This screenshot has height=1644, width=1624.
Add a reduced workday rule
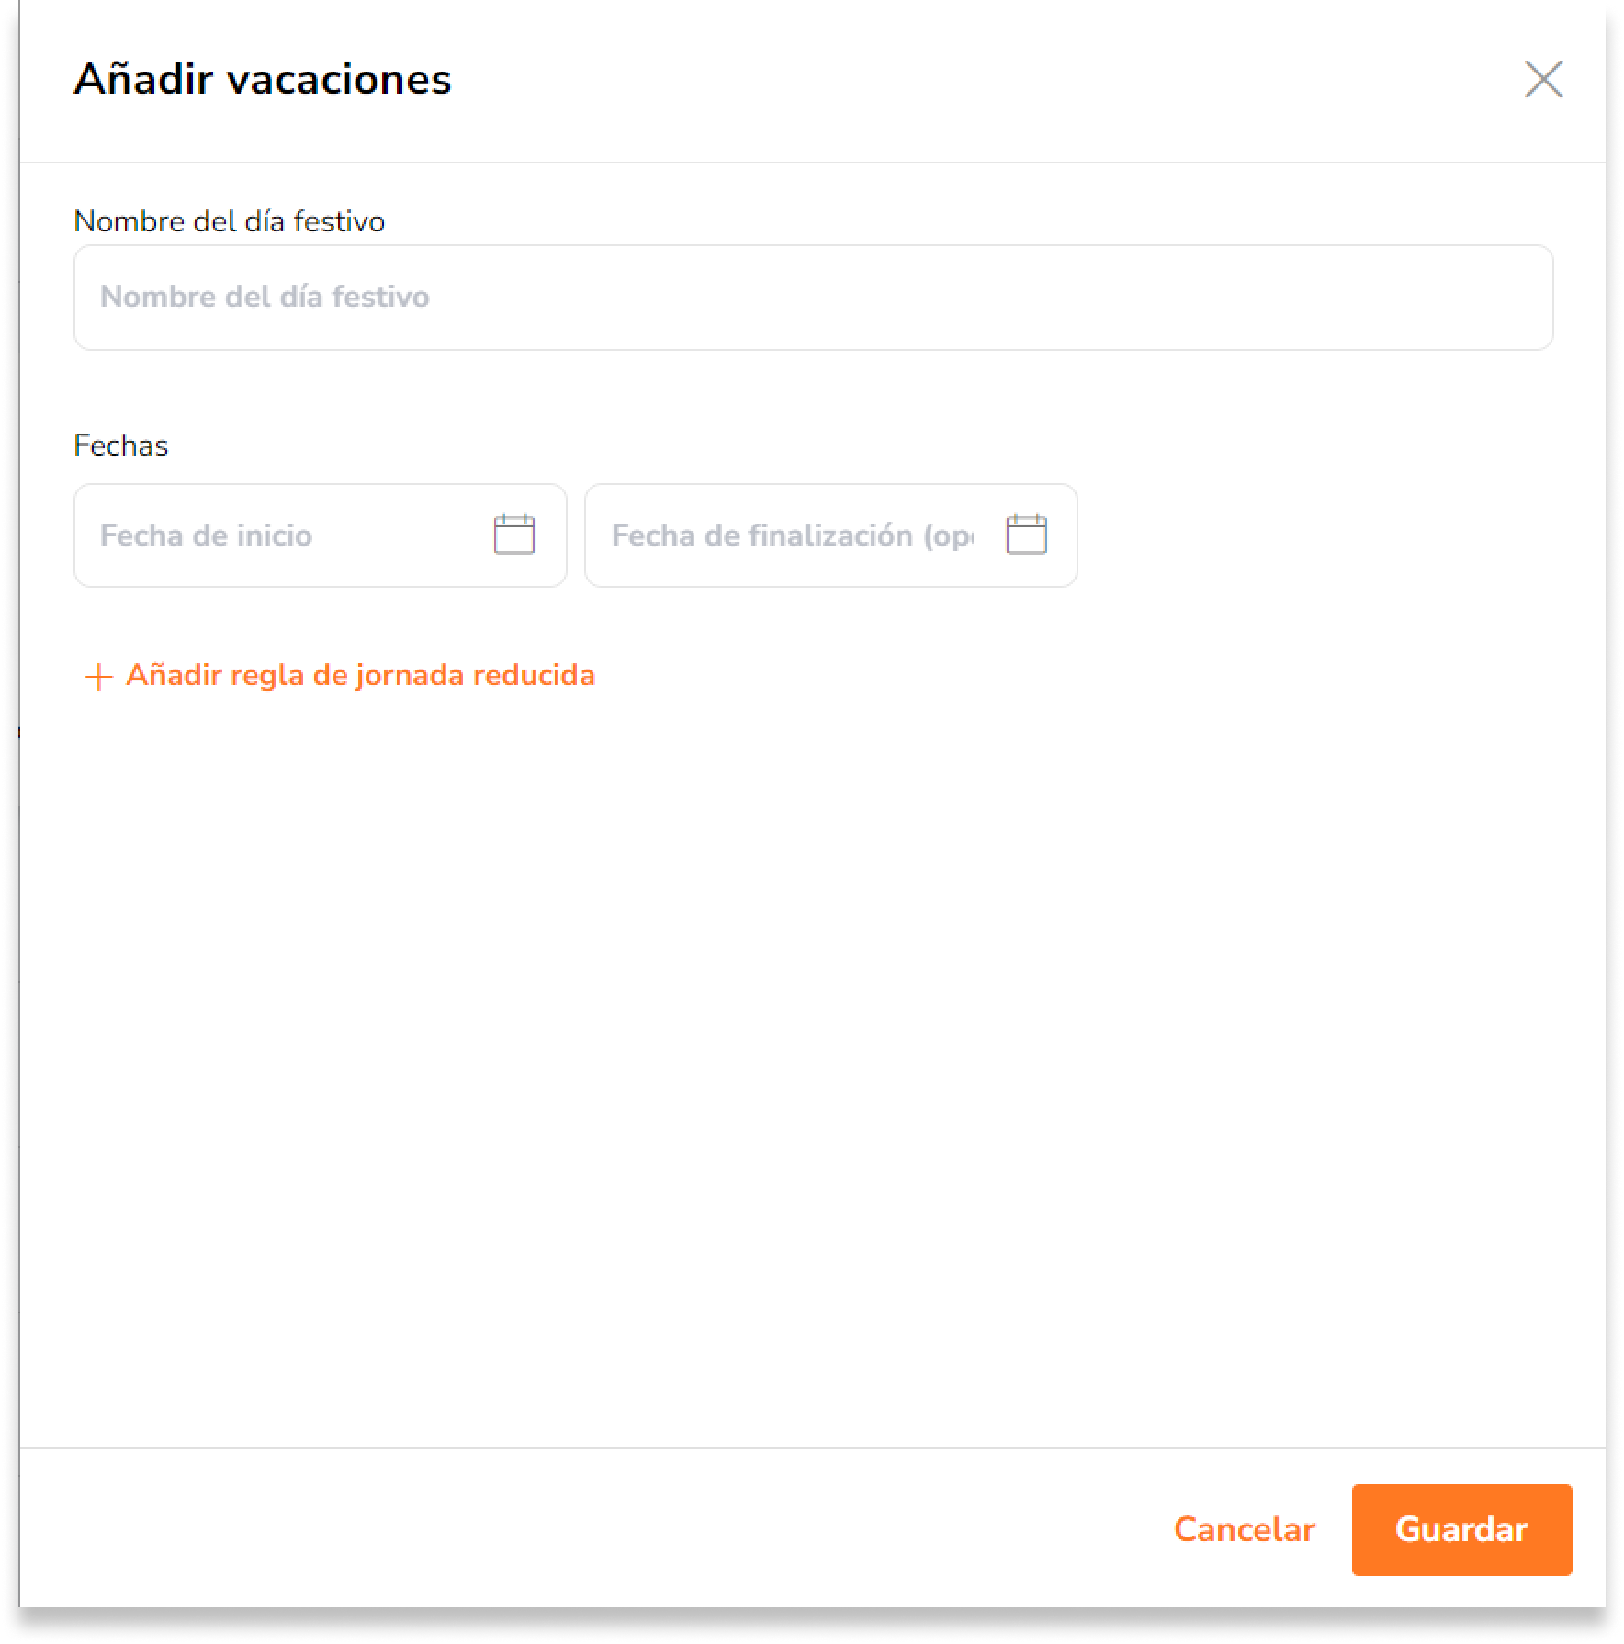[x=339, y=675]
